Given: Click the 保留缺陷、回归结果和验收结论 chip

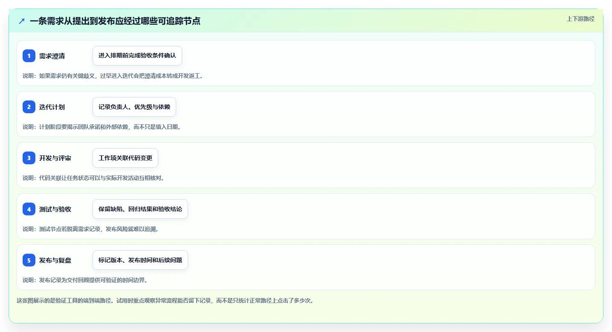Looking at the screenshot, I should pyautogui.click(x=140, y=209).
